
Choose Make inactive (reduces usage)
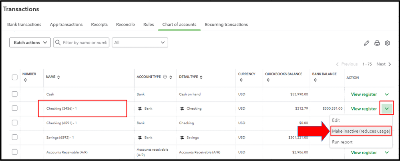[x=361, y=132]
